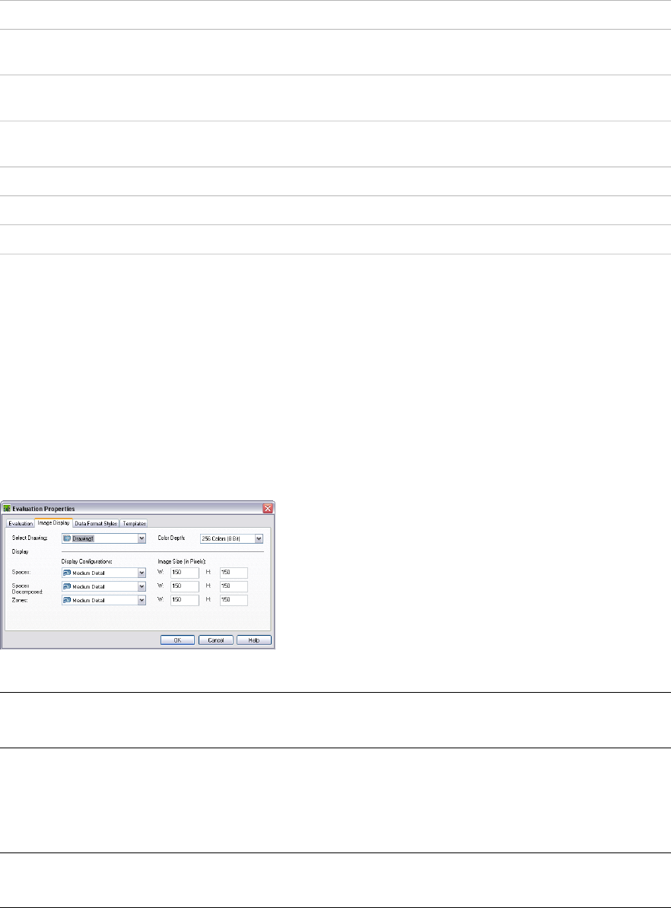Click the 'Color Depth:' label
The width and height of the screenshot is (671, 908).
[171, 538]
